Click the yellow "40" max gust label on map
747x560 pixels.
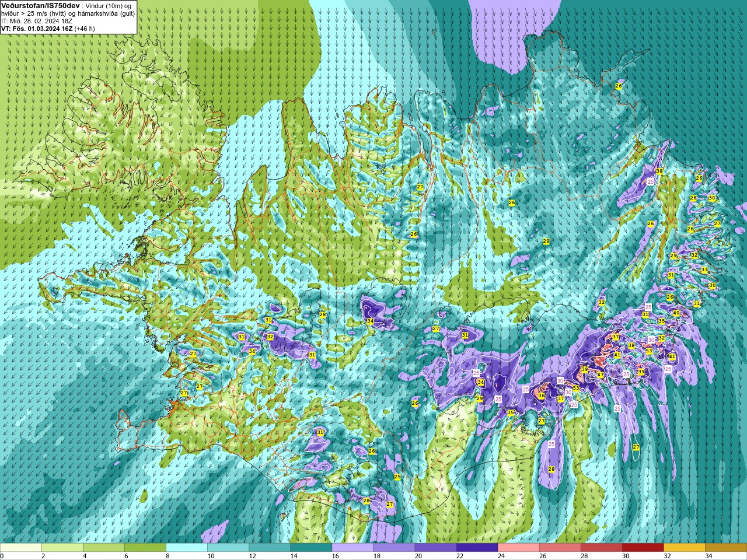click(676, 313)
